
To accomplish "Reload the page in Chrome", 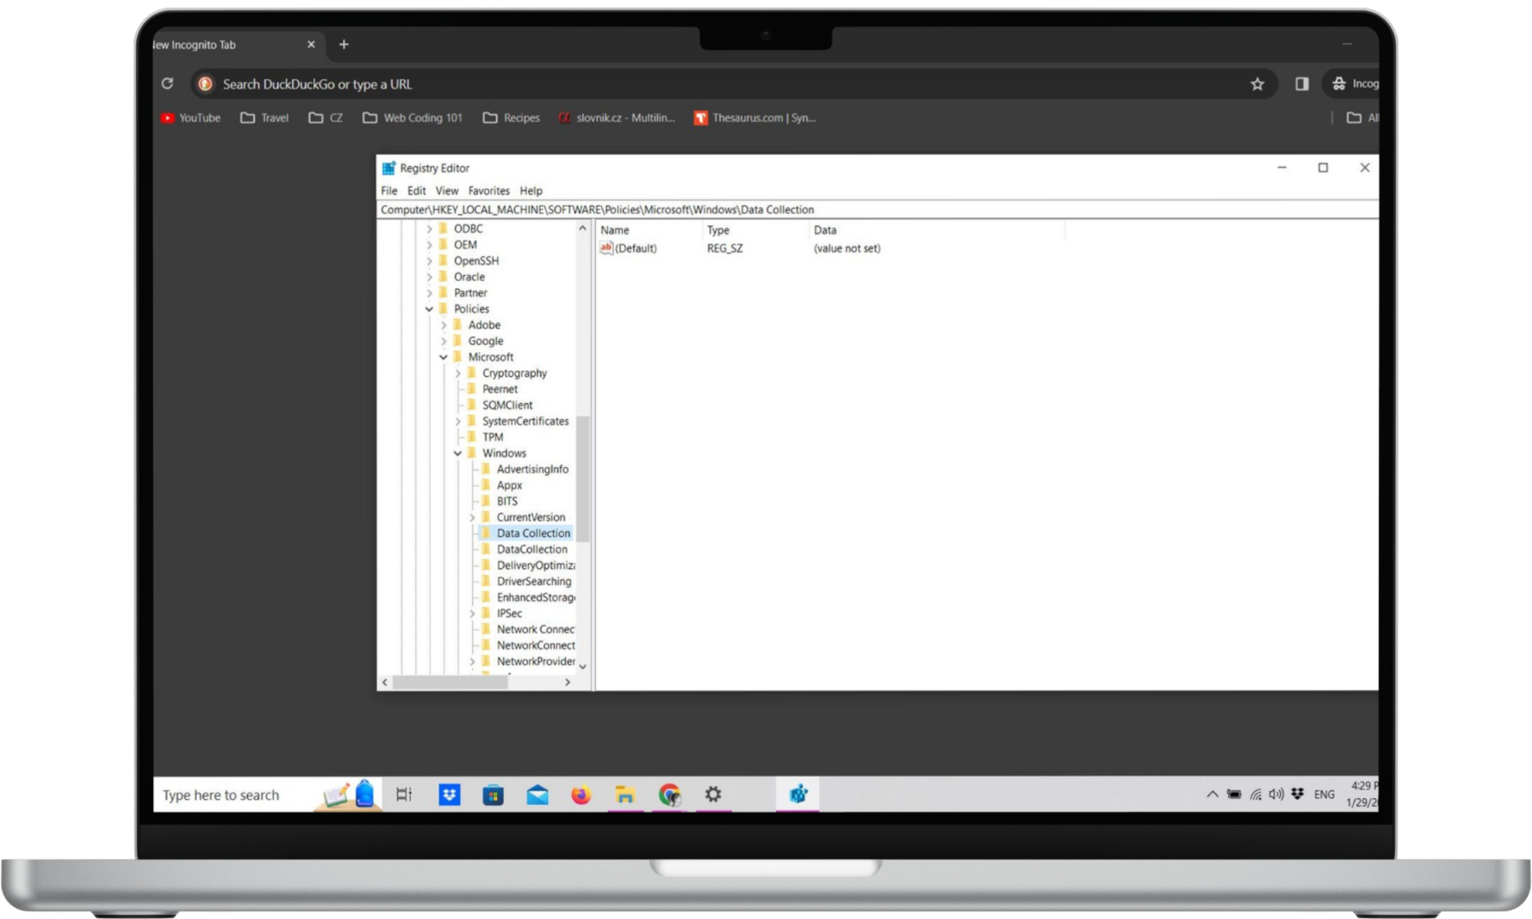I will [167, 83].
